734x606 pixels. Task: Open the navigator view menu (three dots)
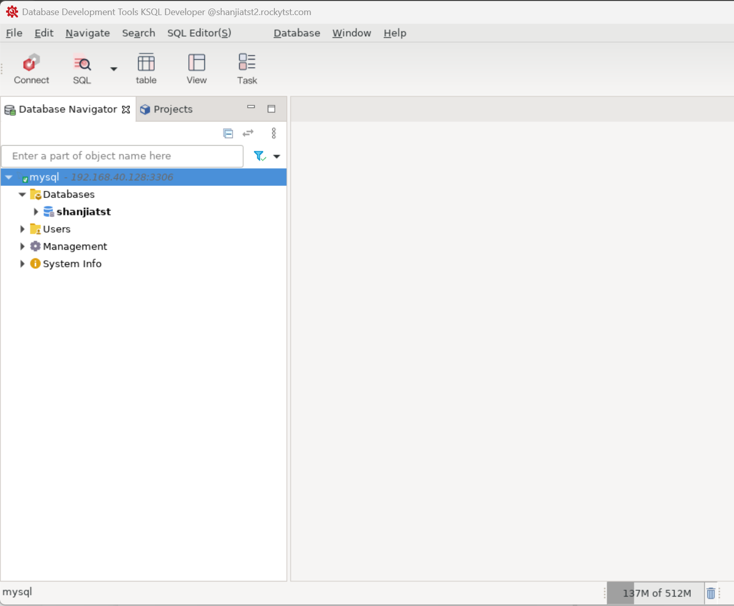click(274, 133)
